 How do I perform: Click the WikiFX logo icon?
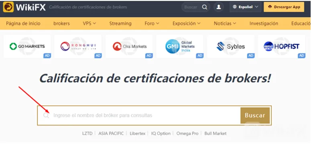(x=8, y=7)
